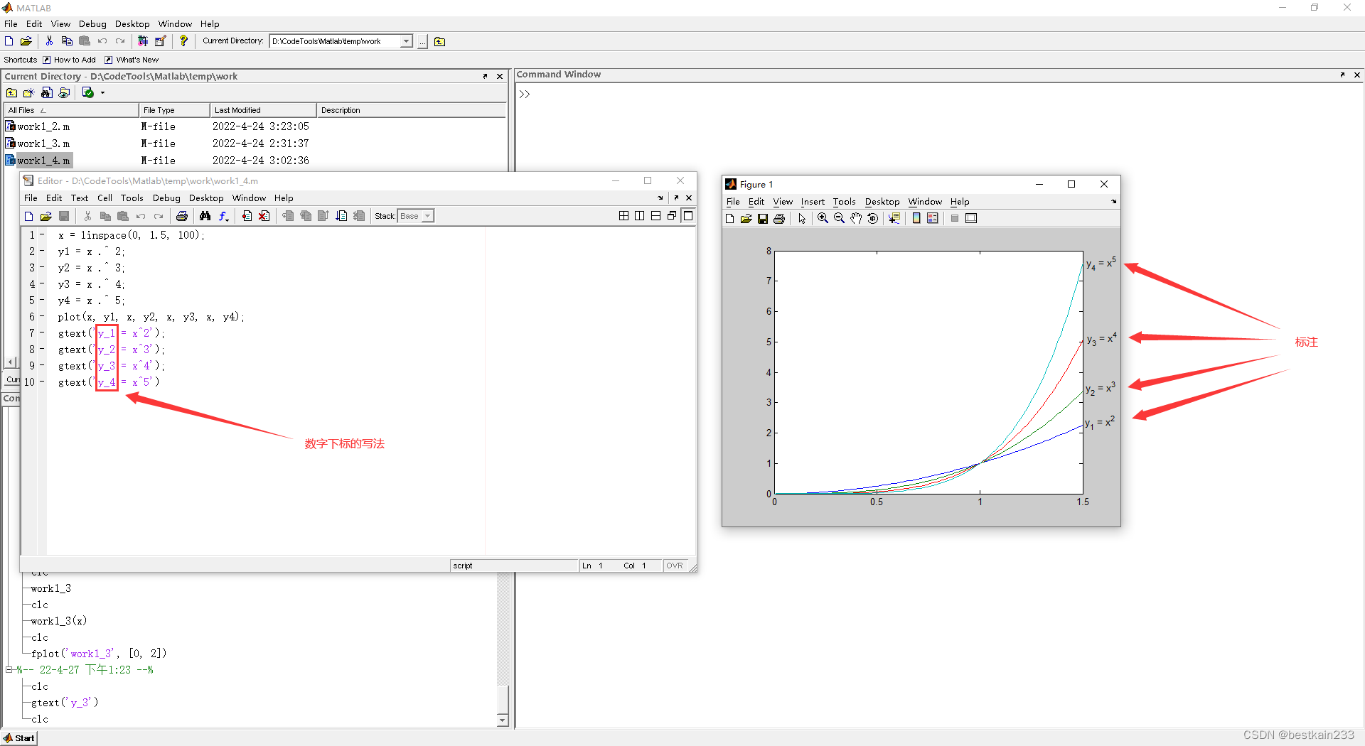Click the What's New shortcut
1365x746 pixels.
(x=132, y=60)
